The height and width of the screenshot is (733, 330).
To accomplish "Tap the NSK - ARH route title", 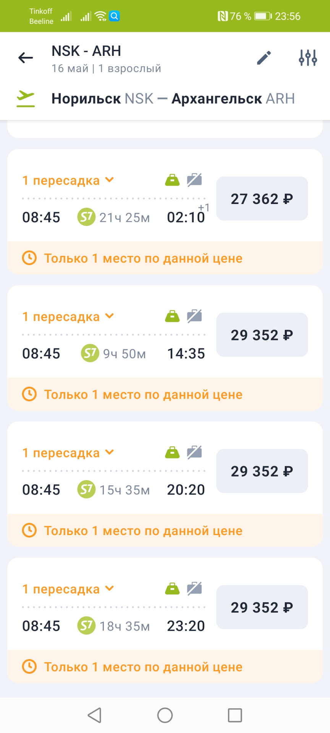I will 86,51.
